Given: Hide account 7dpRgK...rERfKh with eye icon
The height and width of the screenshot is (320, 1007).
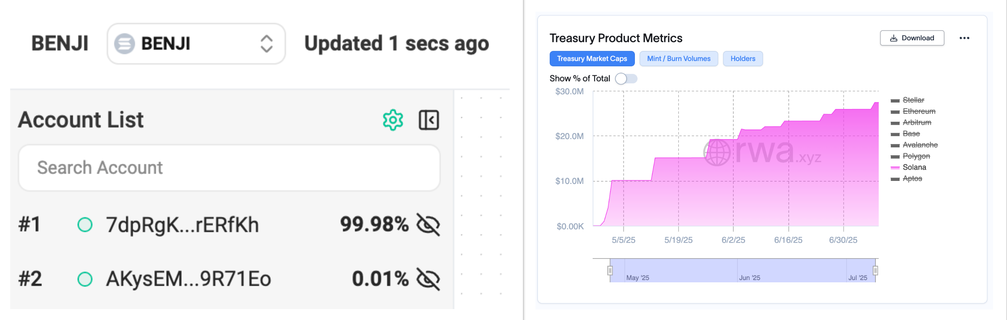Looking at the screenshot, I should click(x=428, y=225).
